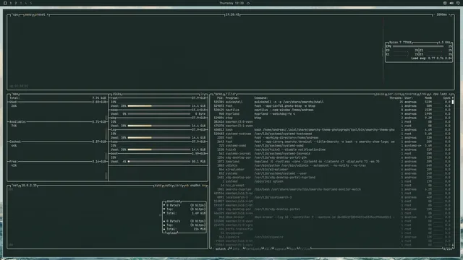
Task: Cycle the preset option
Action: click(x=41, y=14)
